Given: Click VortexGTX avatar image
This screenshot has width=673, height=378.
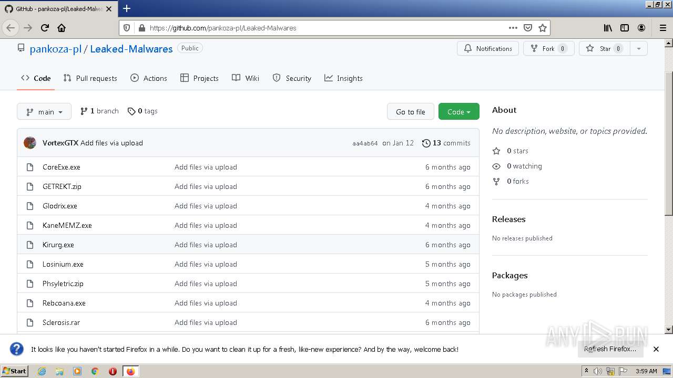Looking at the screenshot, I should point(30,143).
